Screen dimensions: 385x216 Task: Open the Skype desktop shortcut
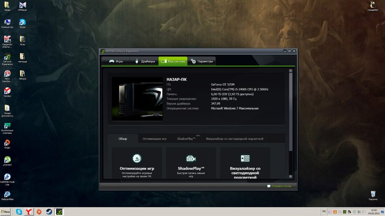(22, 23)
